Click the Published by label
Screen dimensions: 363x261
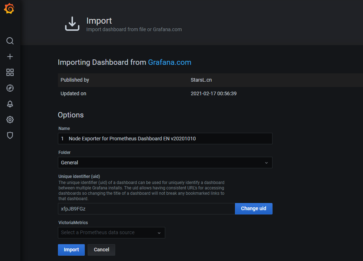coord(75,80)
